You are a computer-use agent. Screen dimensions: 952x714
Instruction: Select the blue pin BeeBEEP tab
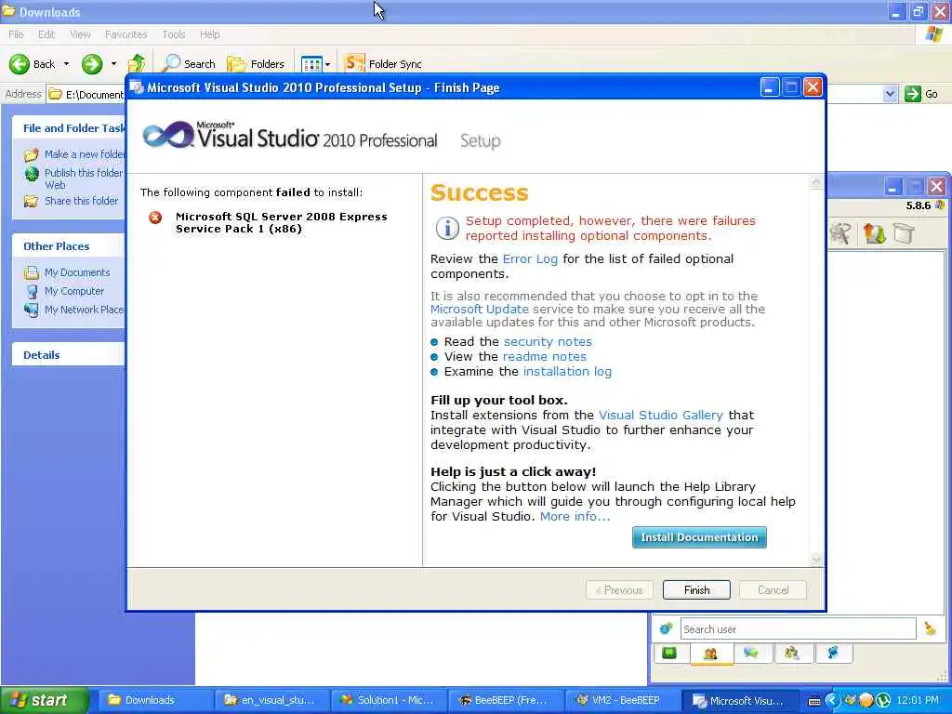(833, 653)
